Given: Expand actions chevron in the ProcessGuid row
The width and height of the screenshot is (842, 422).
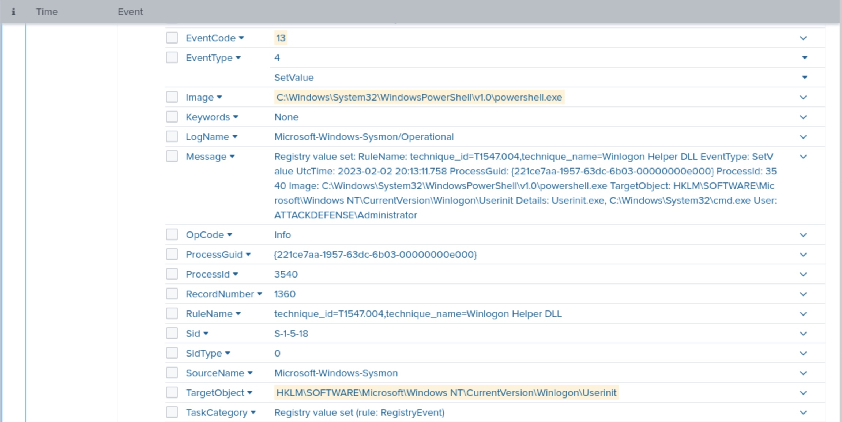Looking at the screenshot, I should point(803,255).
